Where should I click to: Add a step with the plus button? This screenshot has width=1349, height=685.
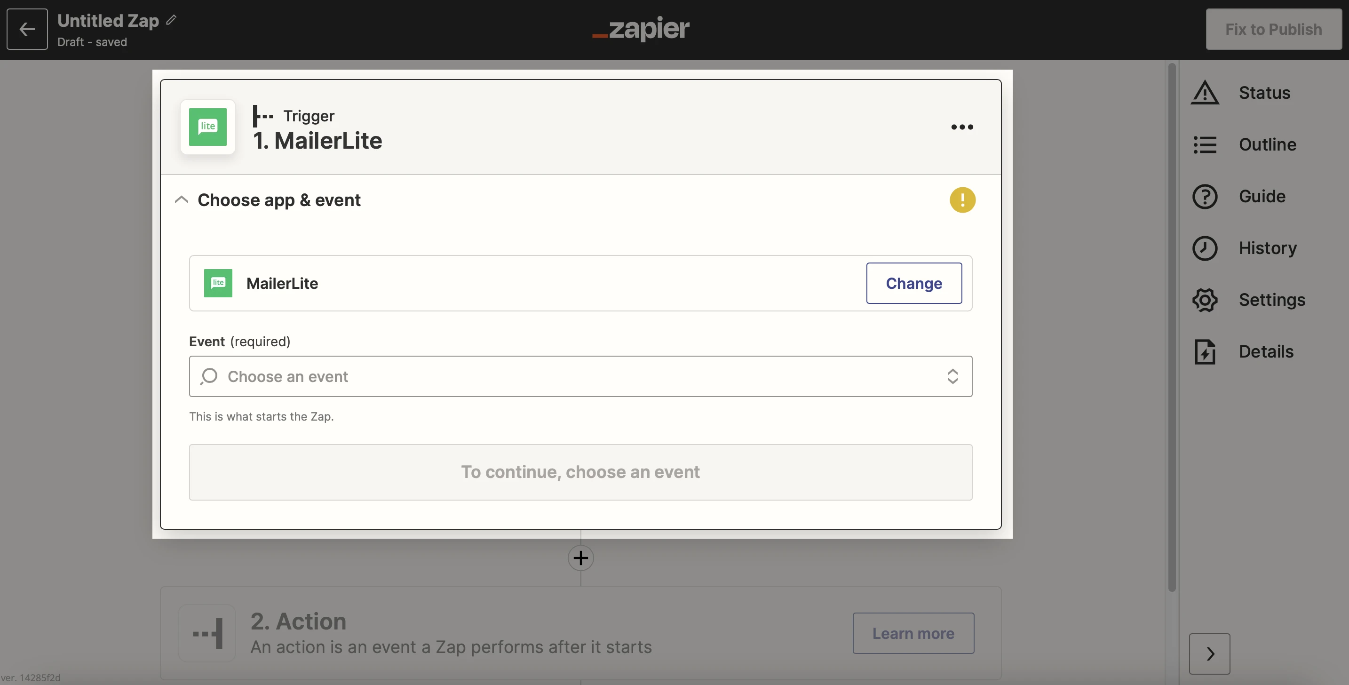tap(580, 558)
